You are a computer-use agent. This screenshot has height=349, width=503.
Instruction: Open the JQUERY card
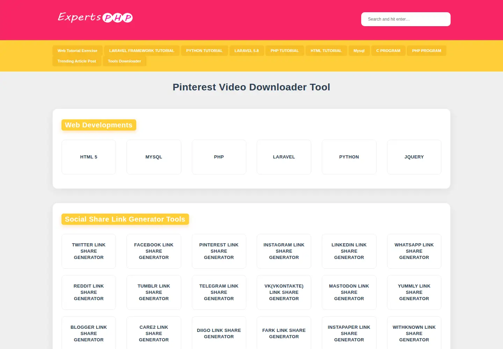414,157
